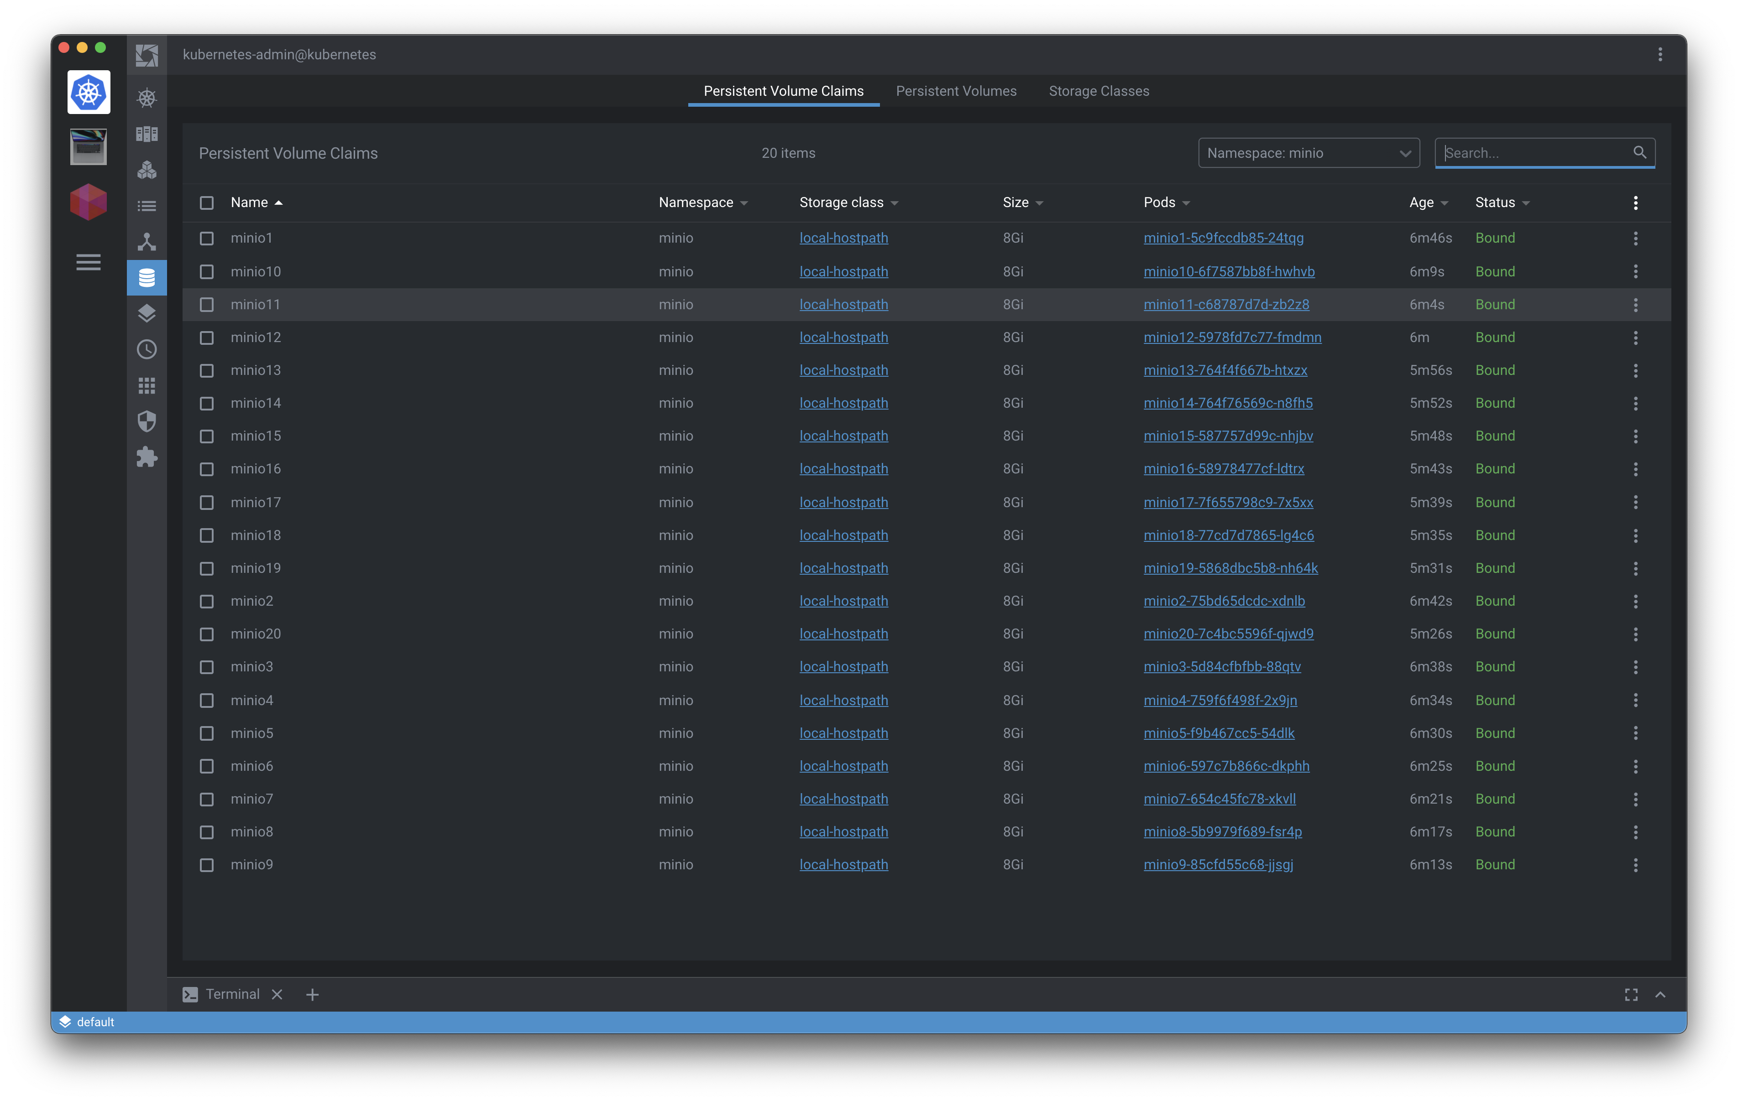Maximize the terminal dock panel
The height and width of the screenshot is (1101, 1738).
(x=1631, y=995)
